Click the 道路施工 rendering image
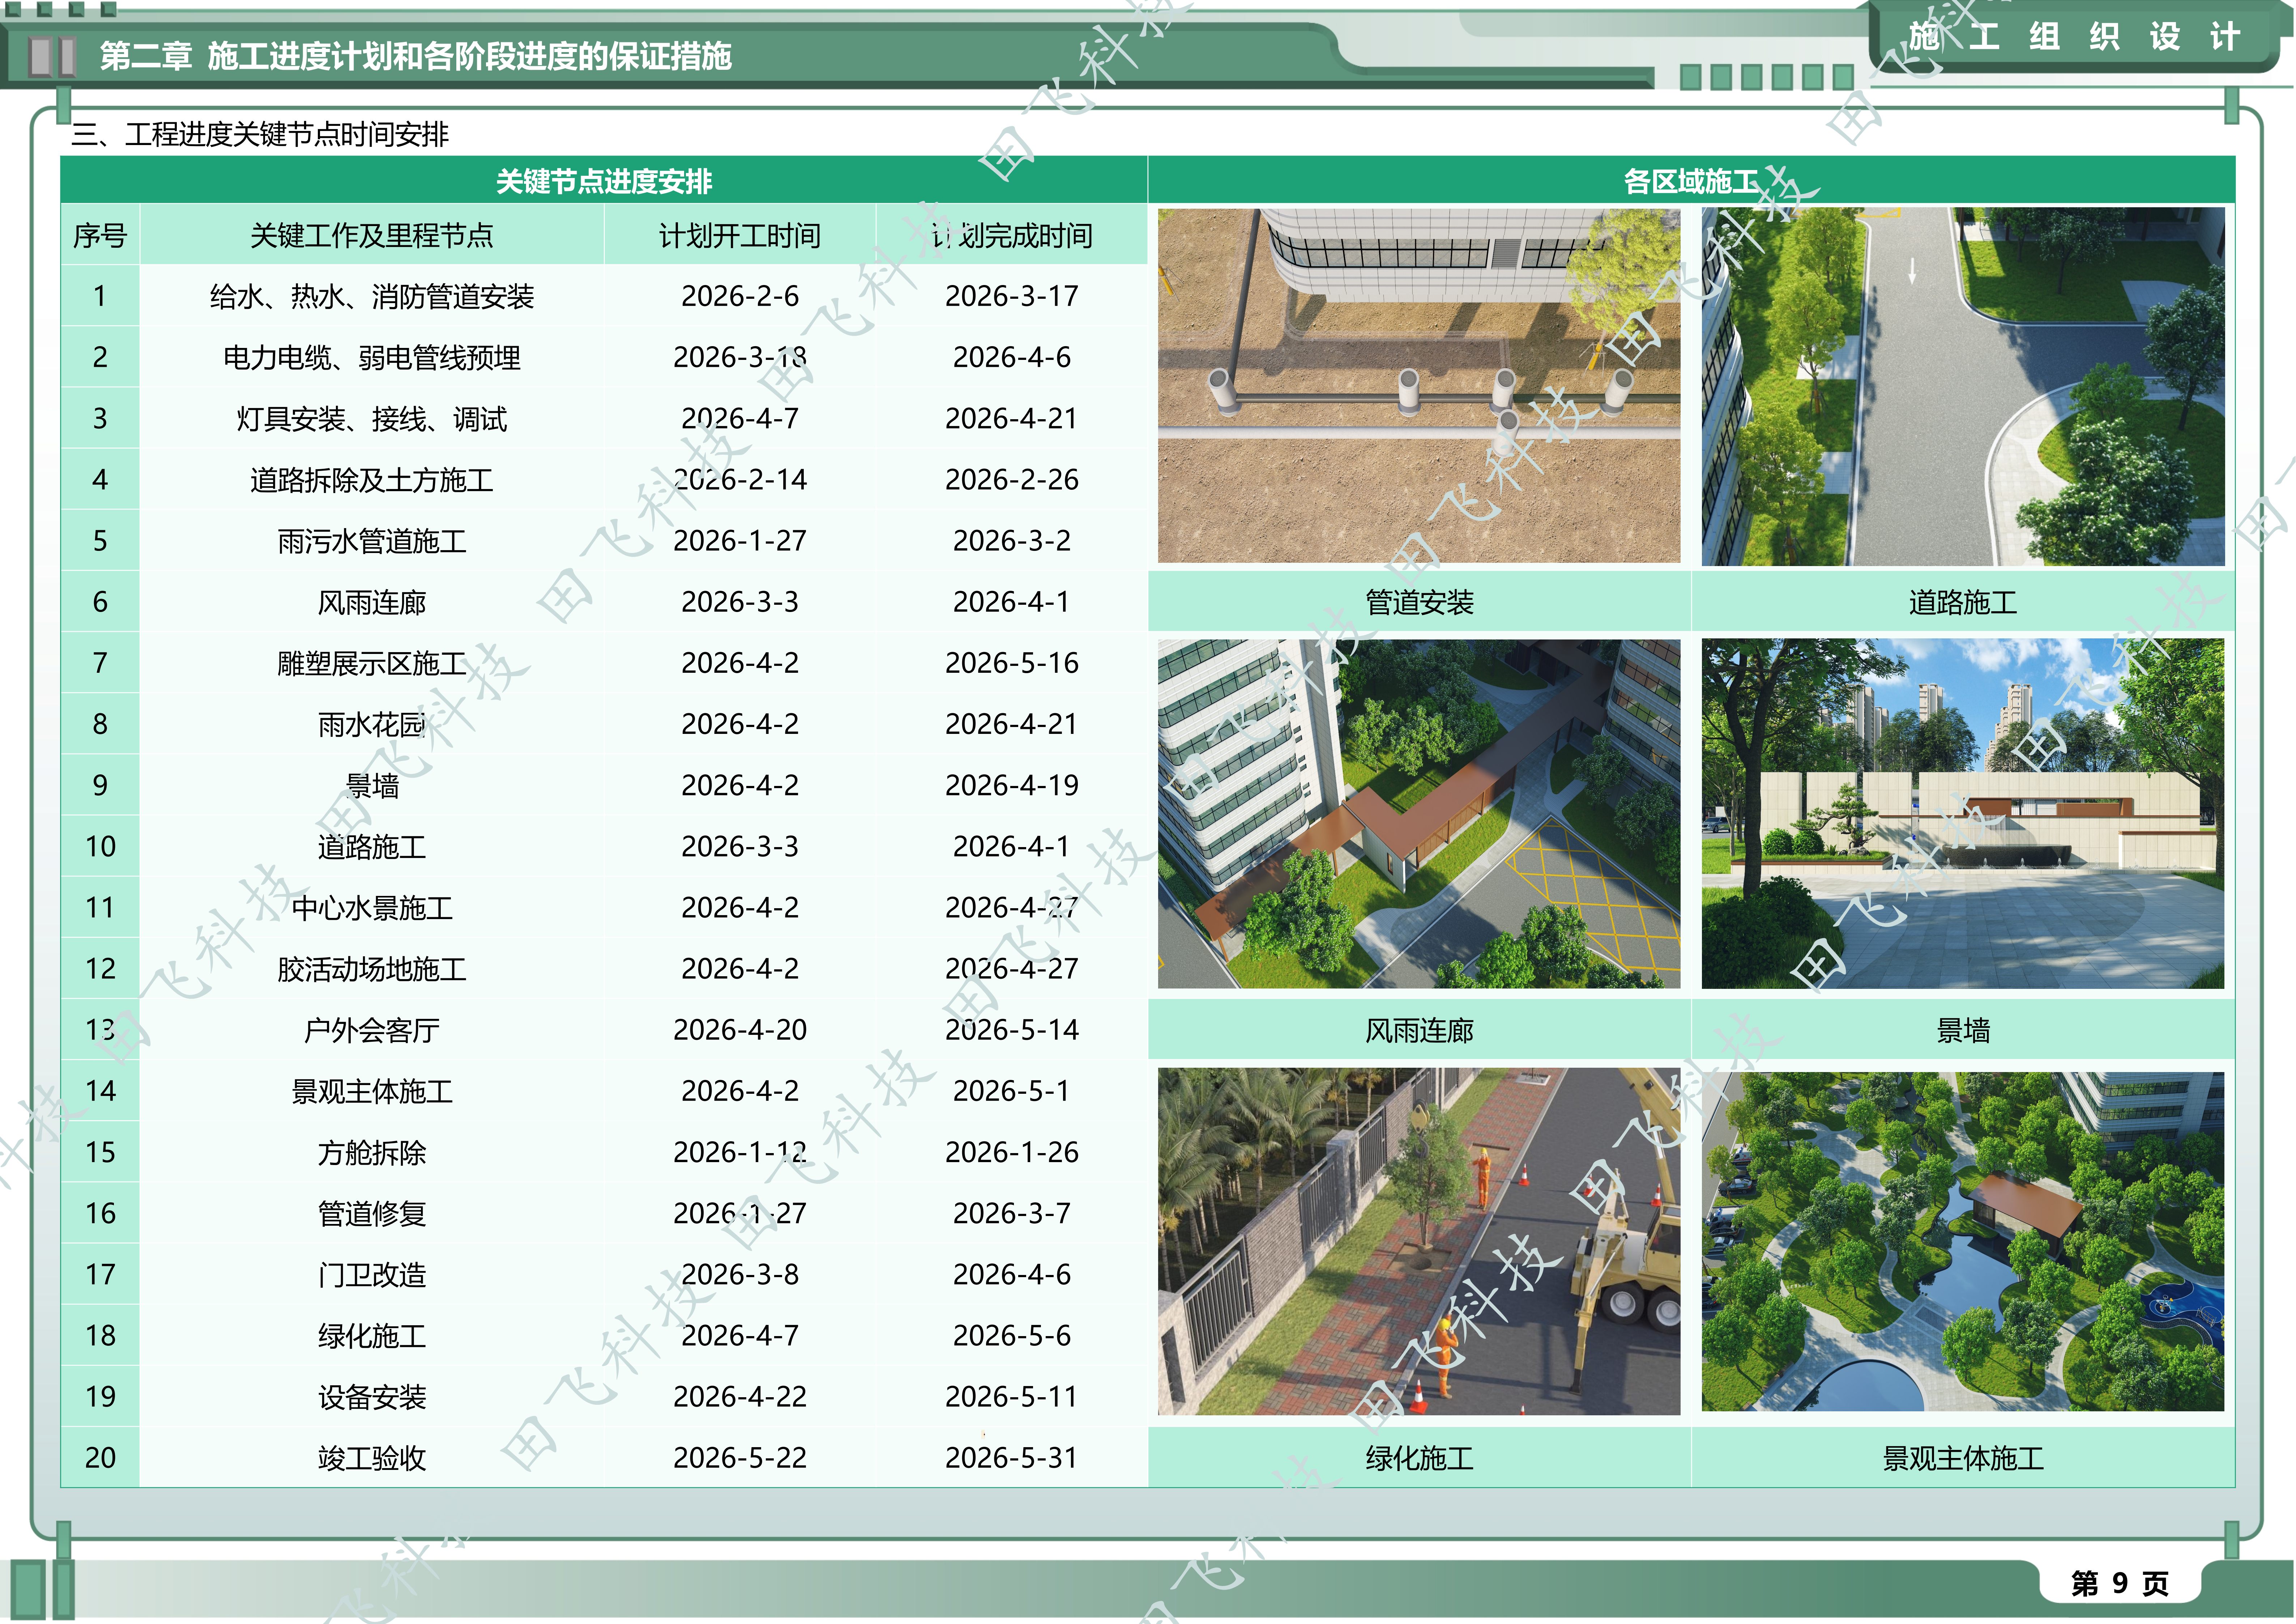This screenshot has width=2296, height=1624. [1963, 386]
